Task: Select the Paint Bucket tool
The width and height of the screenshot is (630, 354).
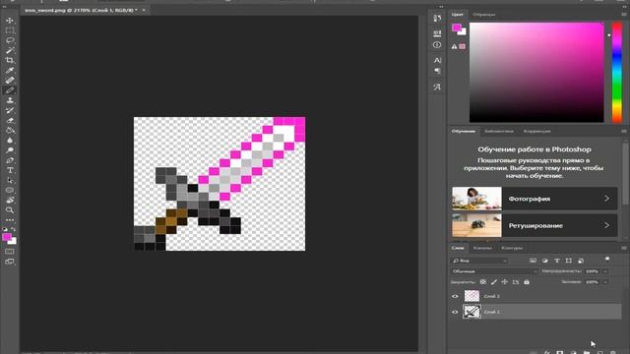Action: pos(10,131)
